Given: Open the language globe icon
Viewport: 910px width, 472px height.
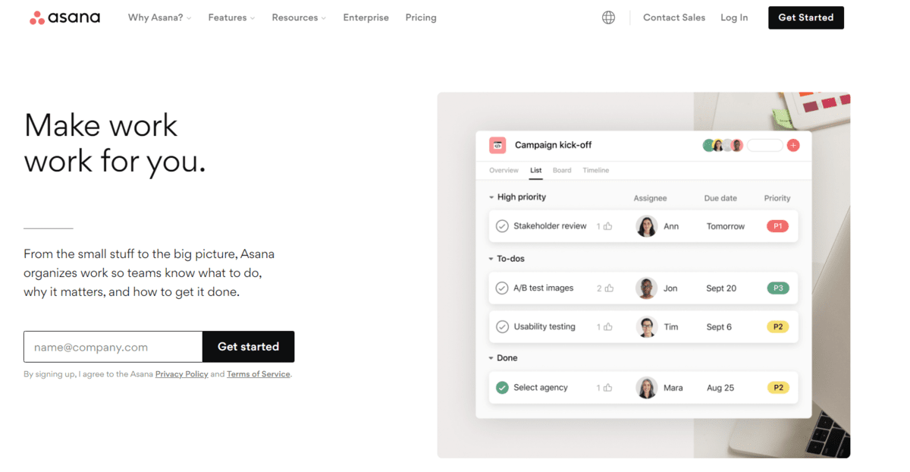Looking at the screenshot, I should [x=608, y=17].
